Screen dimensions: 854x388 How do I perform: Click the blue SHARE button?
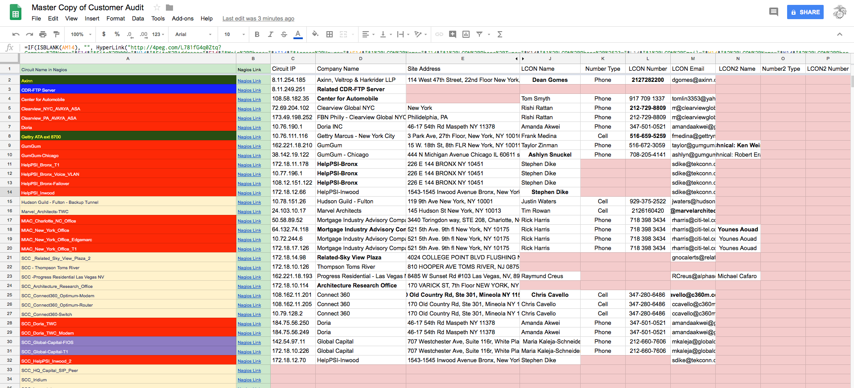click(805, 12)
